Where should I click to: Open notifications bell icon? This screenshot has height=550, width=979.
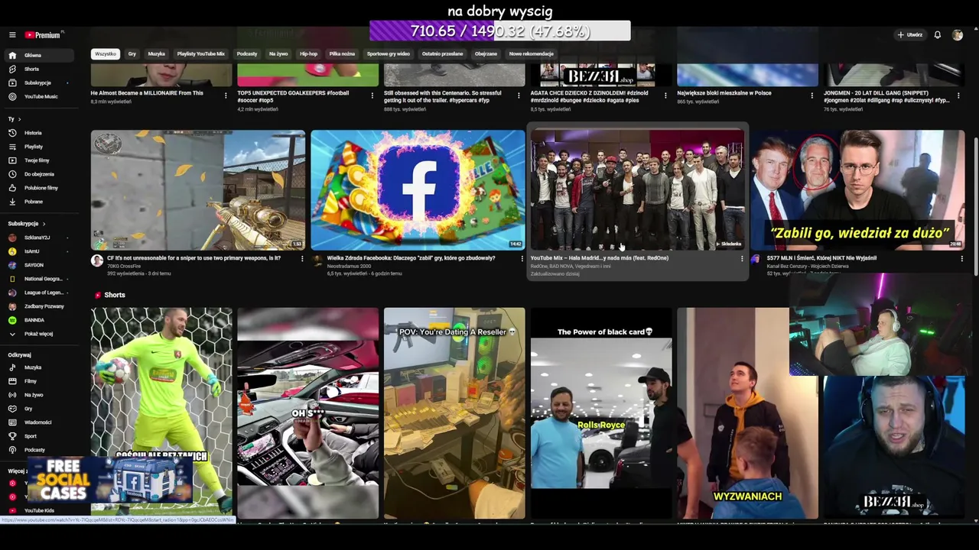[937, 35]
